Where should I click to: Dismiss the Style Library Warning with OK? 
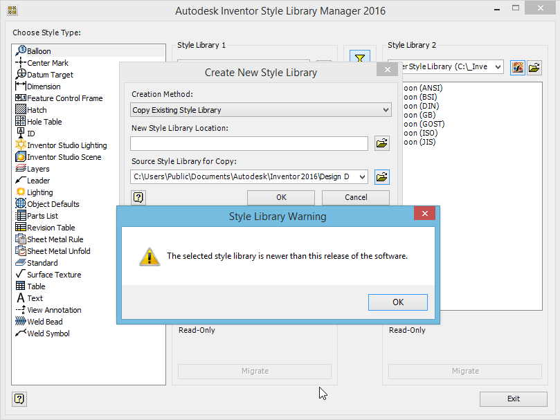398,302
